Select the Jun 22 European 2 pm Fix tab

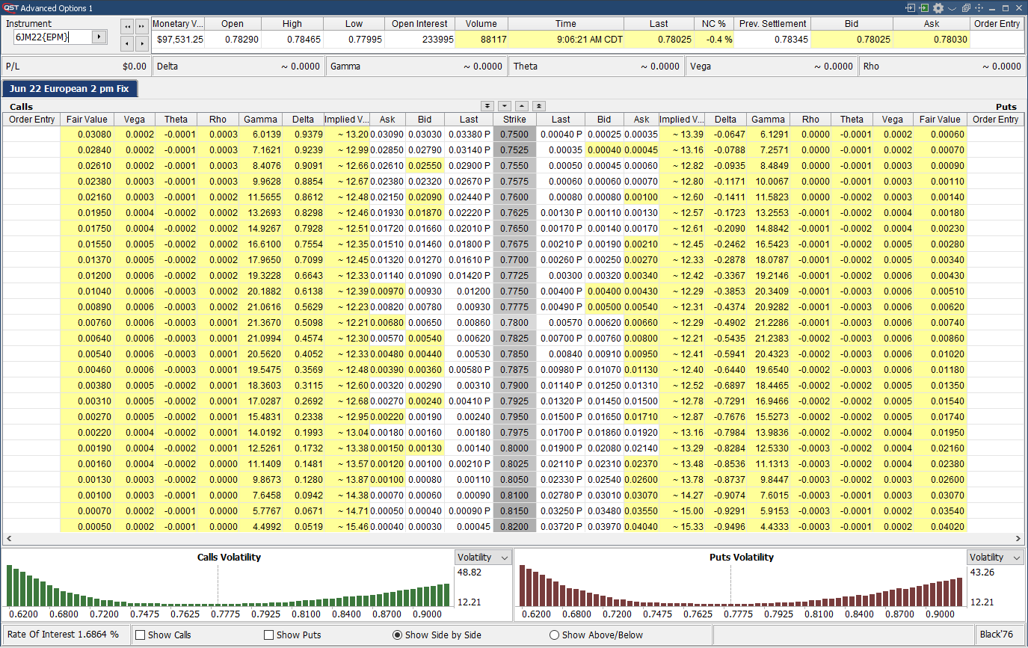click(70, 89)
